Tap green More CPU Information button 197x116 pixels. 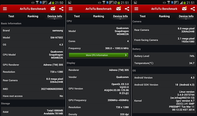[x=98, y=55]
